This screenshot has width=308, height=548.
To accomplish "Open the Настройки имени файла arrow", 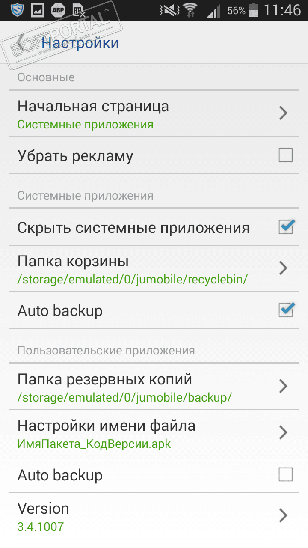I will (283, 432).
